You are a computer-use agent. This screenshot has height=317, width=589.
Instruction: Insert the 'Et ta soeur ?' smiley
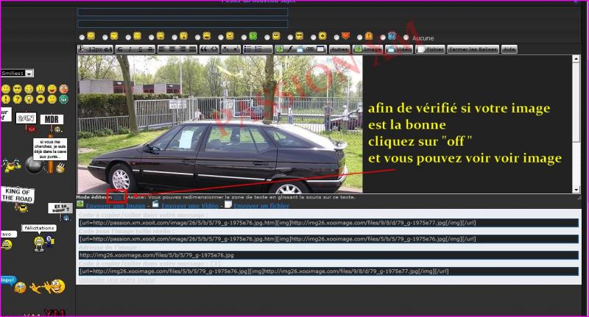(x=60, y=212)
